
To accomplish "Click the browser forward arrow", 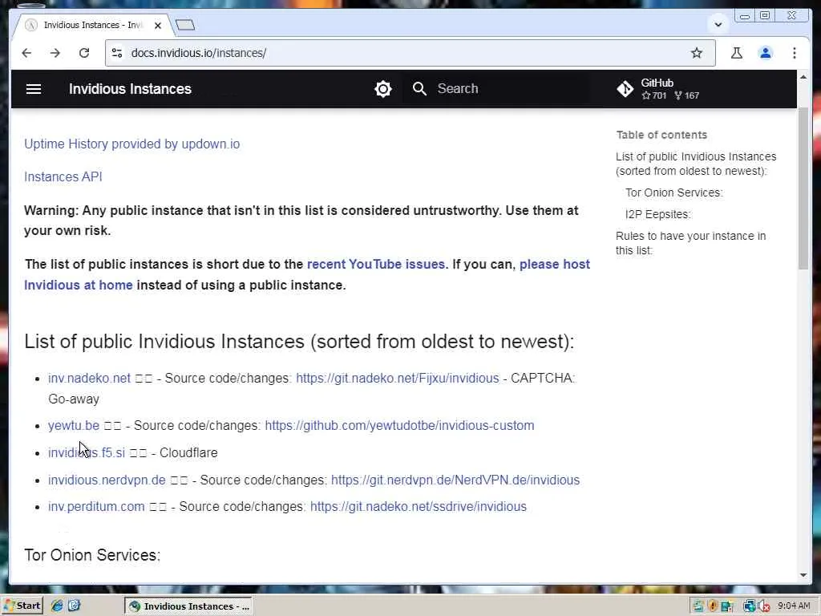I will tap(55, 53).
